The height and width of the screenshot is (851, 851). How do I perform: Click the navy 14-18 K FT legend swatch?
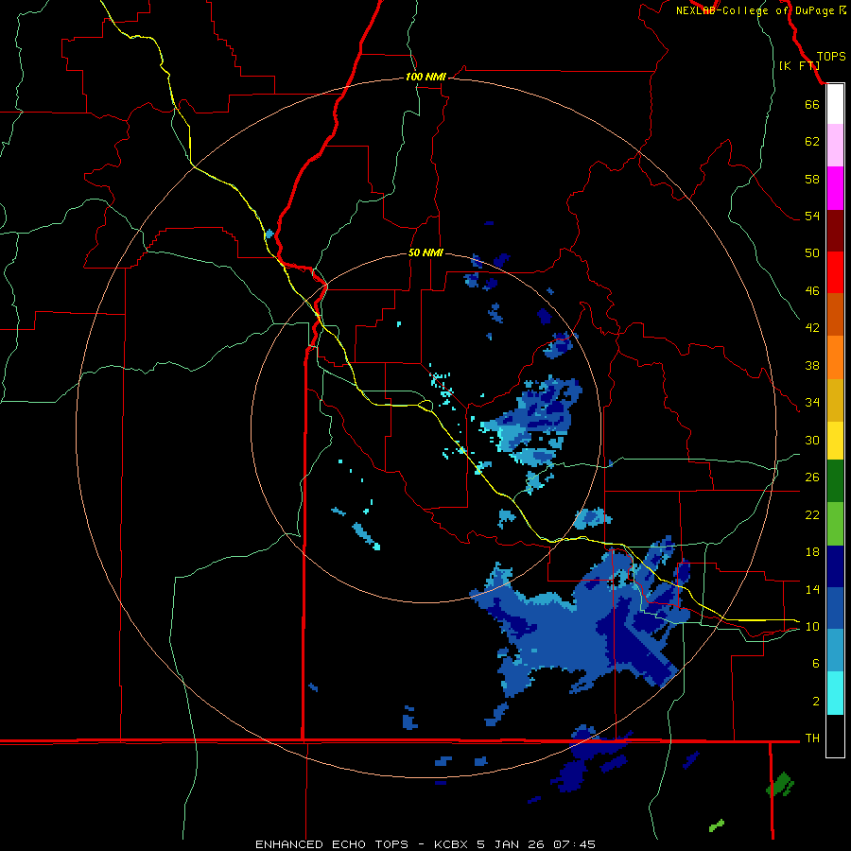[835, 566]
